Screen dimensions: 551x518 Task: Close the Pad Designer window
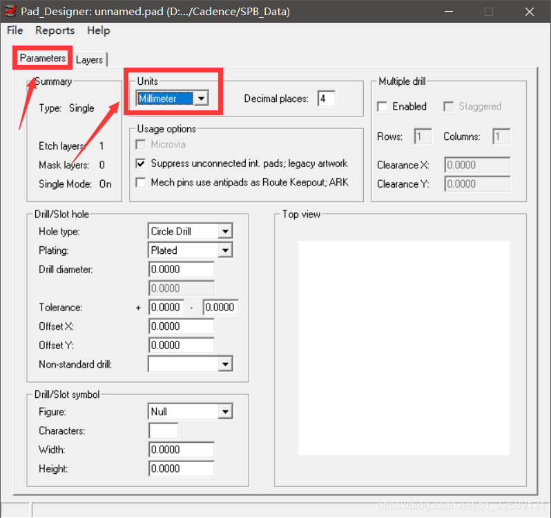(x=529, y=12)
